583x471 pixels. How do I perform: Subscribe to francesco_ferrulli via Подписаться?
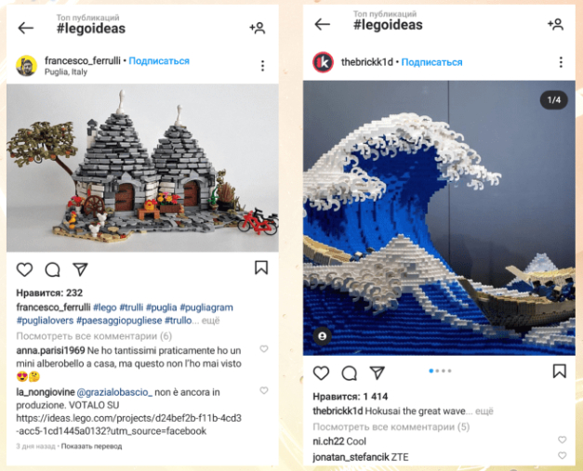(x=159, y=61)
